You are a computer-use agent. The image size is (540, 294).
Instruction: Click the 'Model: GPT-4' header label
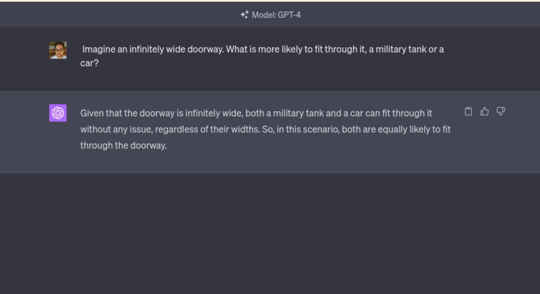tap(271, 15)
